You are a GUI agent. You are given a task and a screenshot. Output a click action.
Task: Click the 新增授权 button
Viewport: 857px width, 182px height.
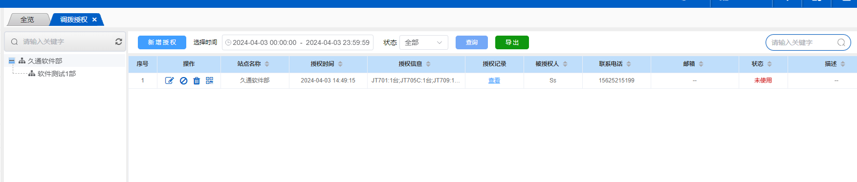point(162,42)
